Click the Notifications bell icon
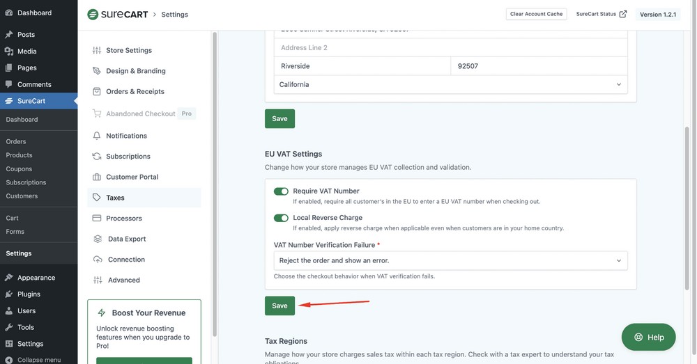697x364 pixels. [x=97, y=136]
